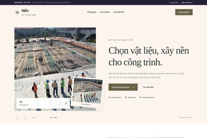207x138 pixels.
Task: Open the Câu chuyện menu item
Action: pyautogui.click(x=105, y=12)
